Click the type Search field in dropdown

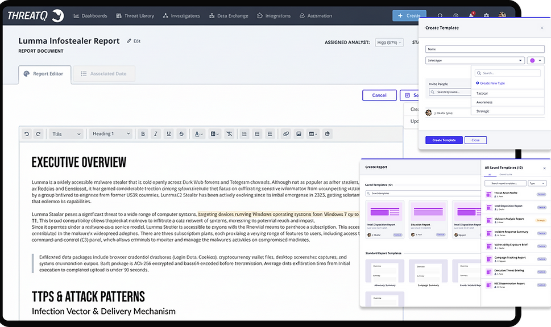507,73
